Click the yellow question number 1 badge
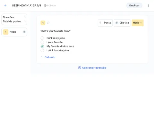The height and width of the screenshot is (123, 154). (43, 23)
